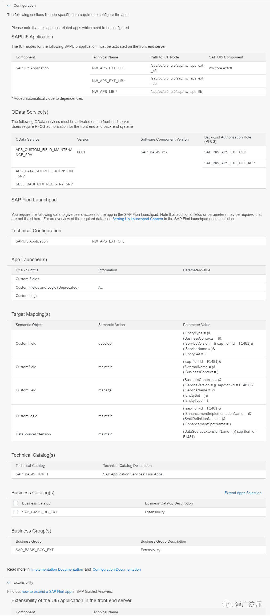
Task: Toggle the Business Catalog header checkbox
Action: pos(16,503)
